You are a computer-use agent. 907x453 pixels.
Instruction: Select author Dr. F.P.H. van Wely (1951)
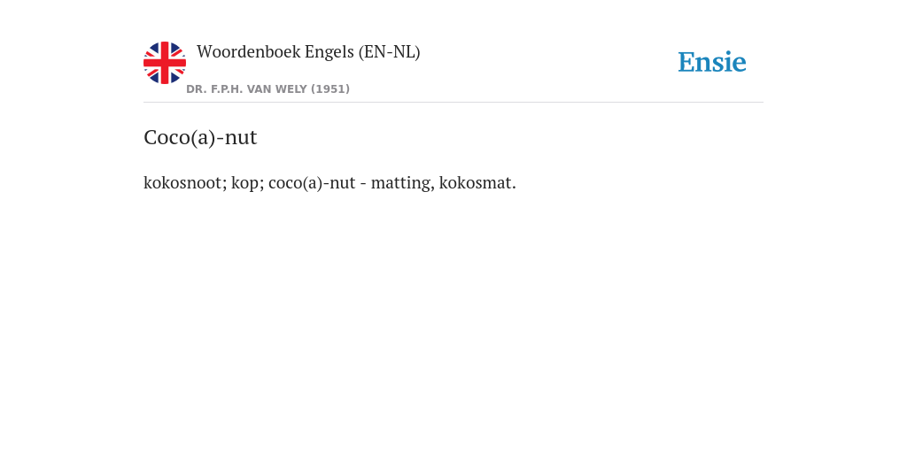[267, 89]
